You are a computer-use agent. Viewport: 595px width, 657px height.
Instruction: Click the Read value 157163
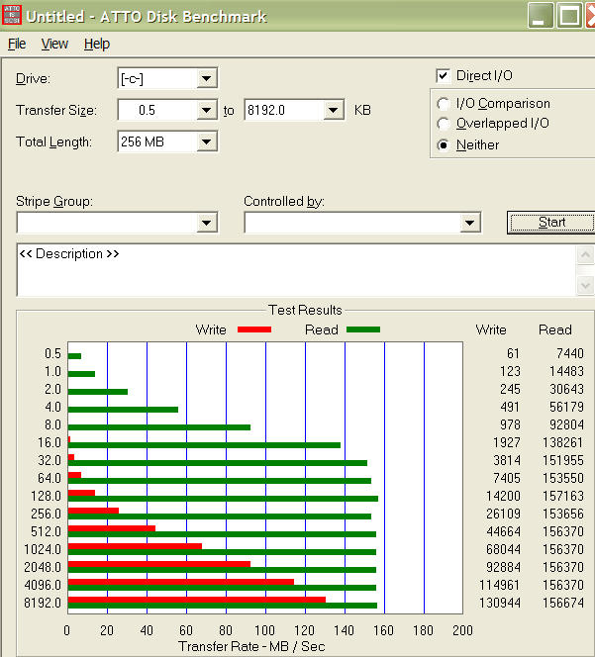point(562,496)
